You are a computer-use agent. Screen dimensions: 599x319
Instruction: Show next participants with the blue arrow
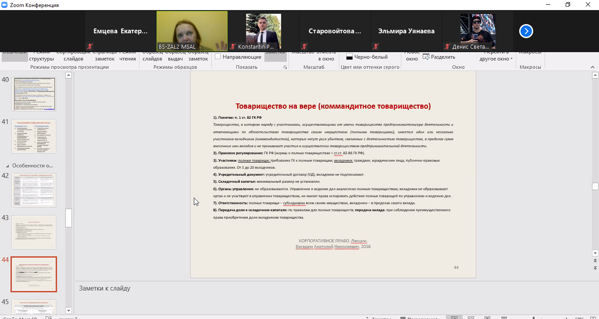[526, 31]
